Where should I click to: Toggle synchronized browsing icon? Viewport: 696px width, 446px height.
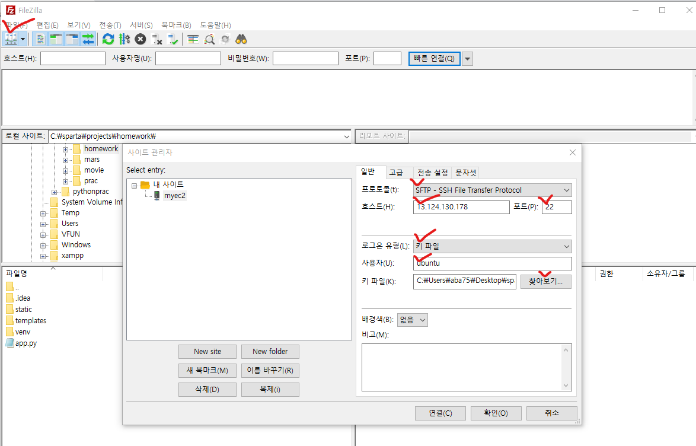[x=225, y=39]
